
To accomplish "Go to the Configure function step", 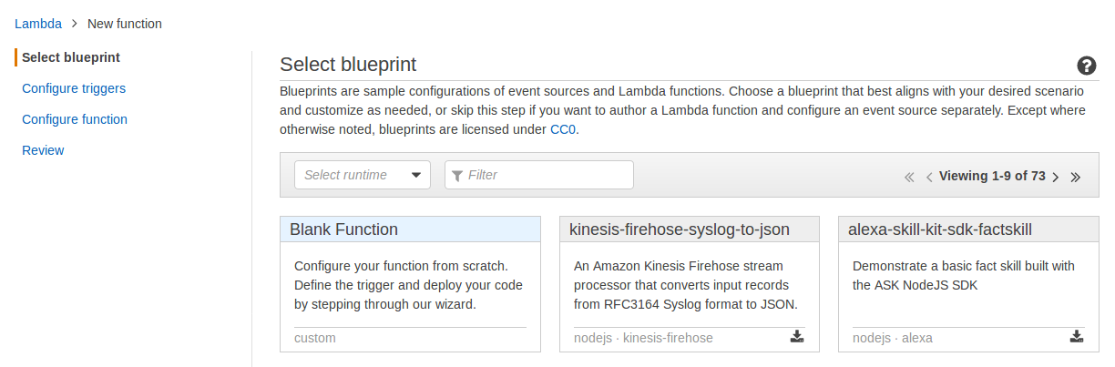I will point(75,119).
